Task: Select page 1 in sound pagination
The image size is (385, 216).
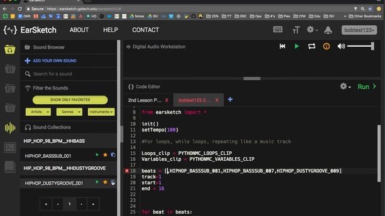Action: pyautogui.click(x=70, y=204)
